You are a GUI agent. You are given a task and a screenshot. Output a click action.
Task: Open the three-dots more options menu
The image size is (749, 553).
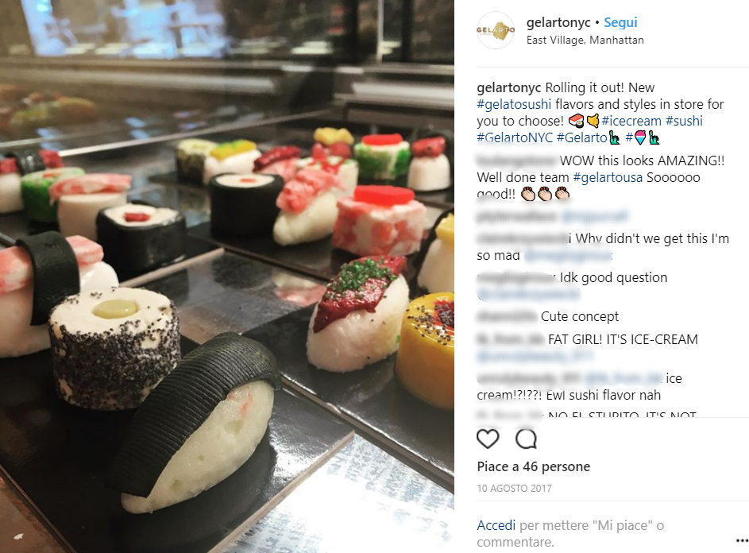click(743, 540)
